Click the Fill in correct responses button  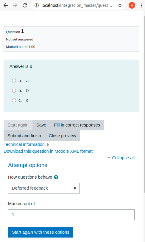tap(77, 125)
